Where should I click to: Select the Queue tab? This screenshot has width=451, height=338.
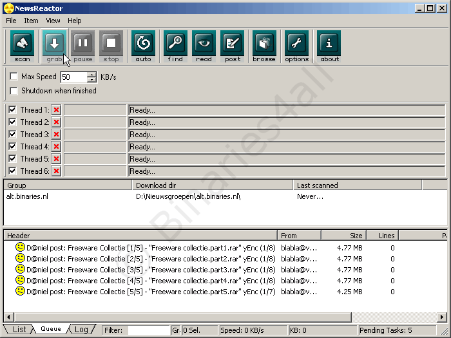click(51, 329)
